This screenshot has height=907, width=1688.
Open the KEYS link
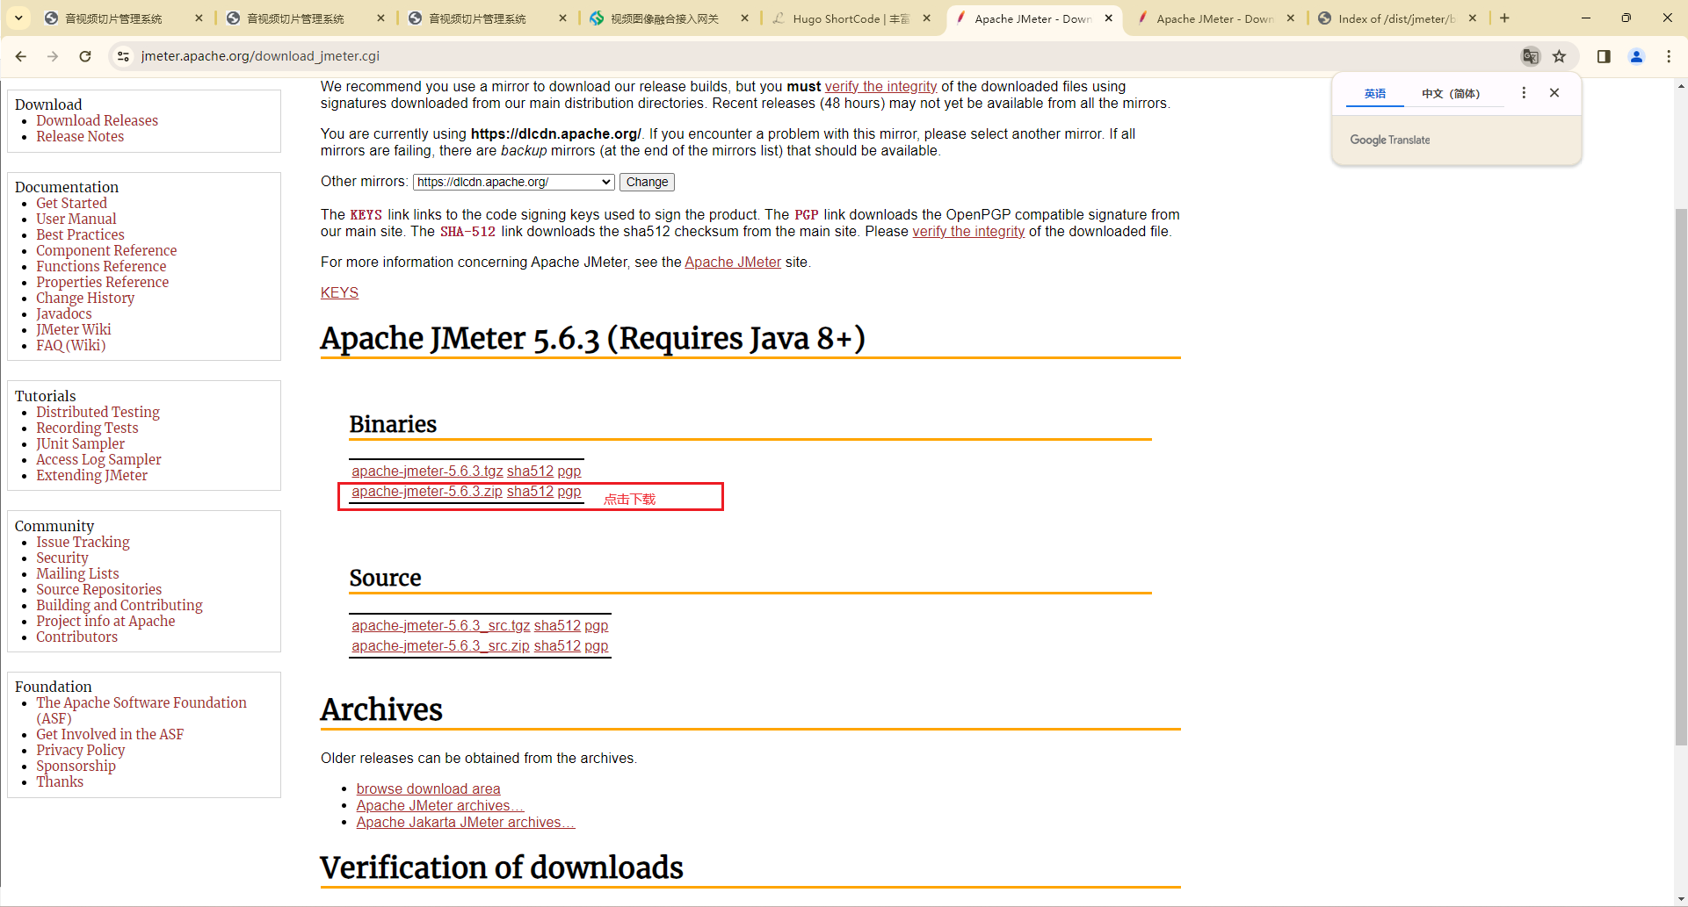339,292
